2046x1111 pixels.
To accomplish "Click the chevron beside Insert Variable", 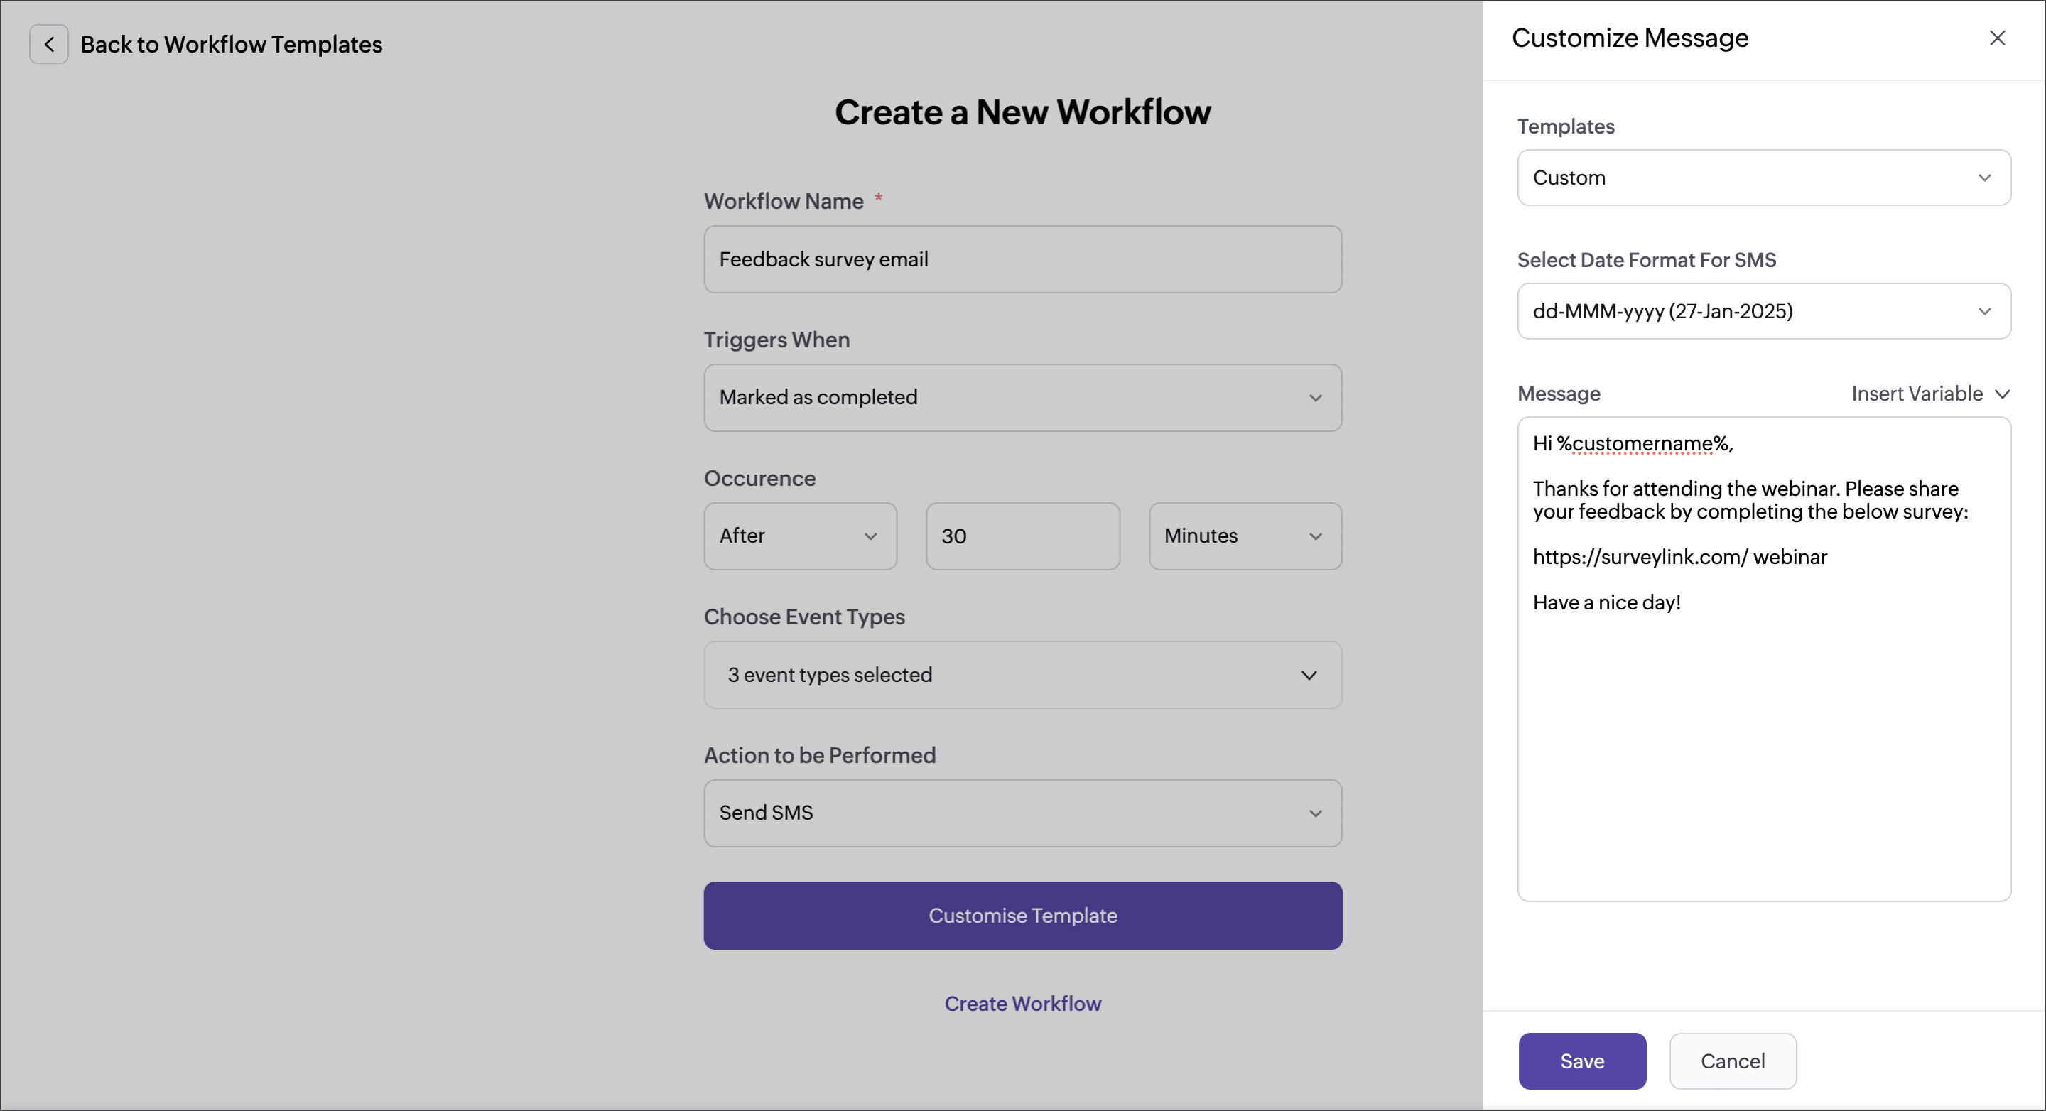I will pos(2003,394).
